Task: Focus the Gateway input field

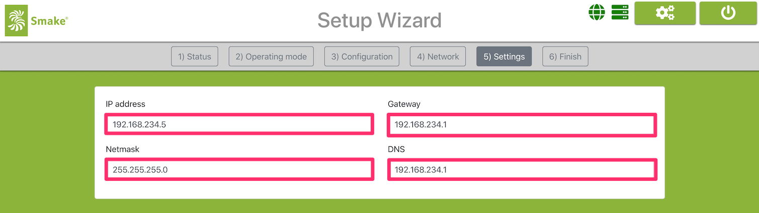Action: point(522,124)
